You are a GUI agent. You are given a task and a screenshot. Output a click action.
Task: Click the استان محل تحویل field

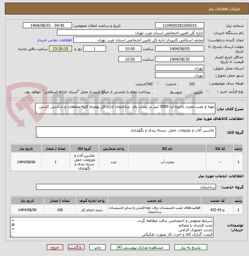tap(179, 68)
